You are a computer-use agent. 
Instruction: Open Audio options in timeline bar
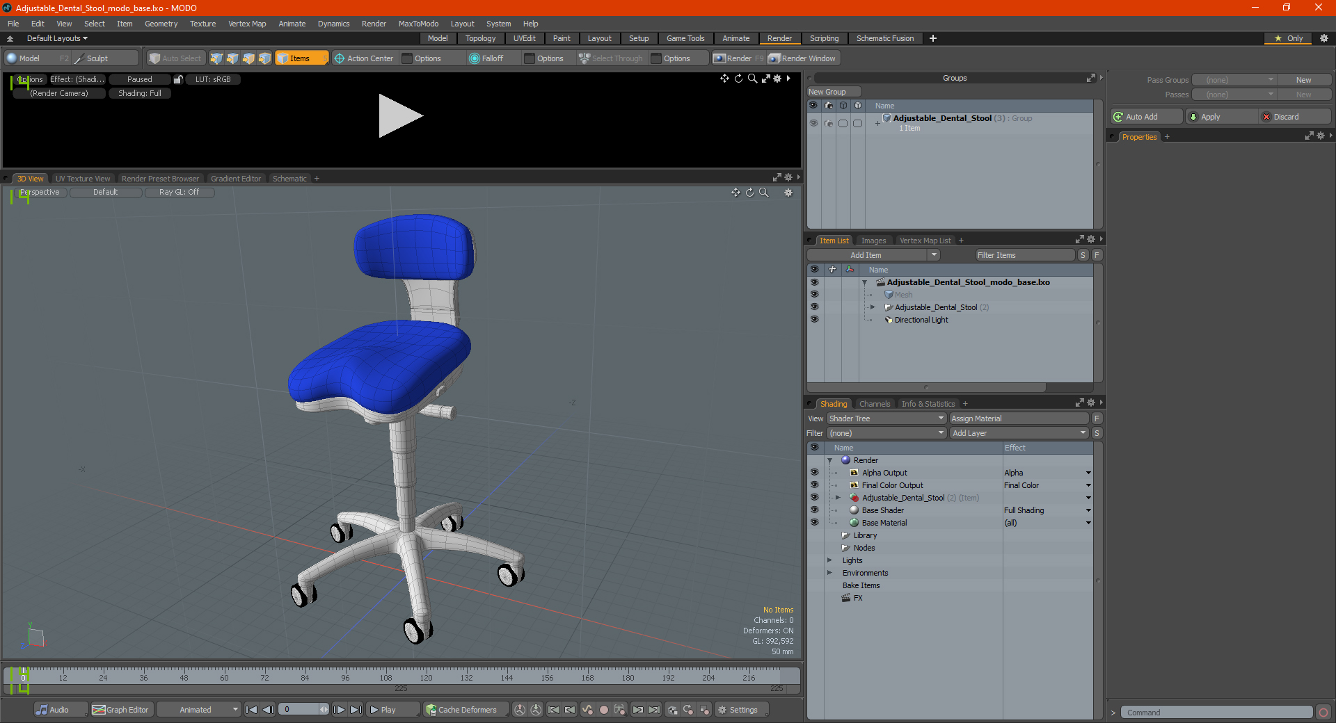point(61,710)
